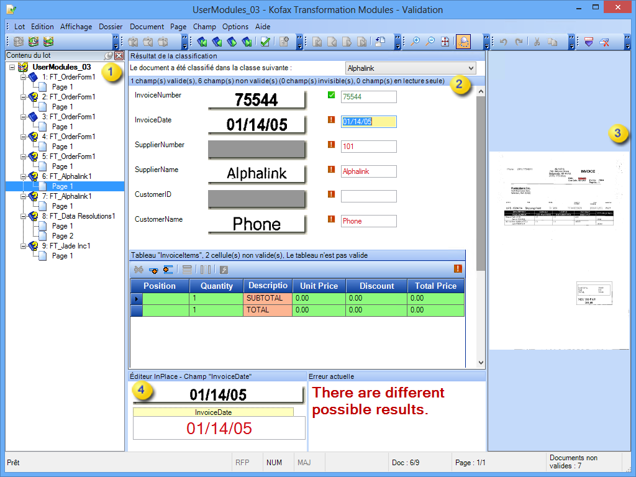Open the Alphalink classification class dropdown
Screen dimensions: 636x477
[471, 68]
